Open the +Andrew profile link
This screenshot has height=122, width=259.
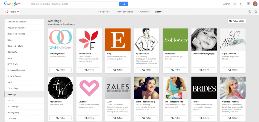coord(226,4)
